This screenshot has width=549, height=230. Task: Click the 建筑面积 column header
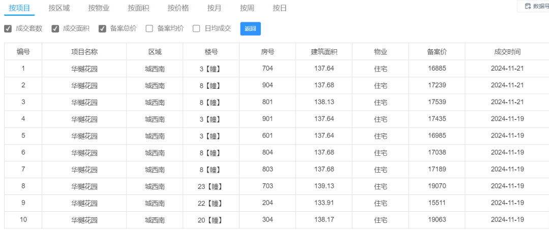(x=324, y=52)
